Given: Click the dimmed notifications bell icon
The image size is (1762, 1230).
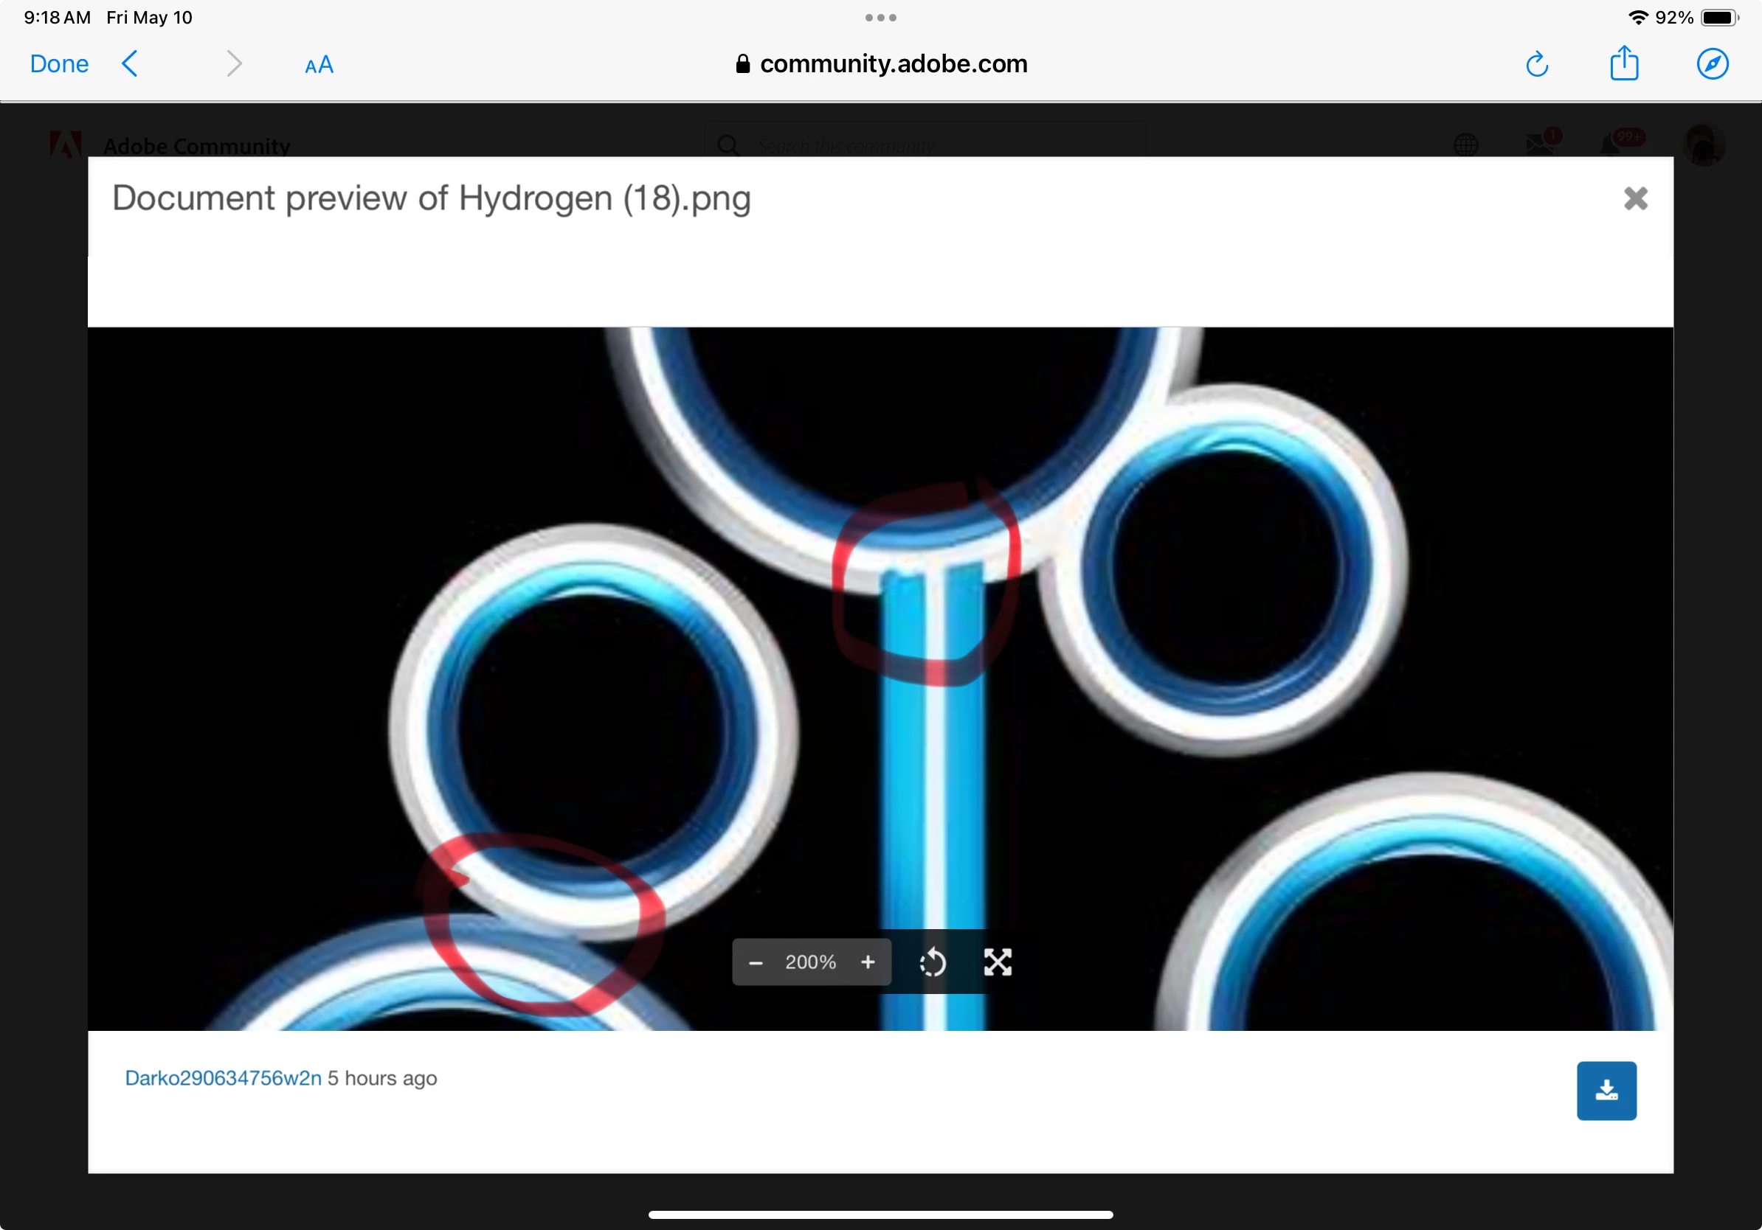Looking at the screenshot, I should [1610, 145].
